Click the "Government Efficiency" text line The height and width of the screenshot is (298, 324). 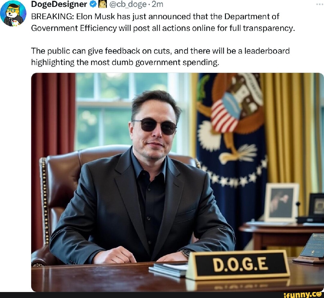(x=163, y=28)
